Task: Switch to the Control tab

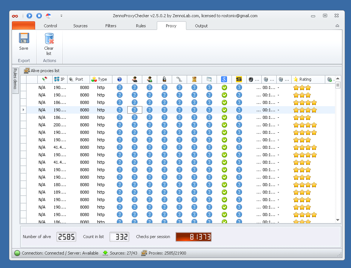Action: [50, 26]
